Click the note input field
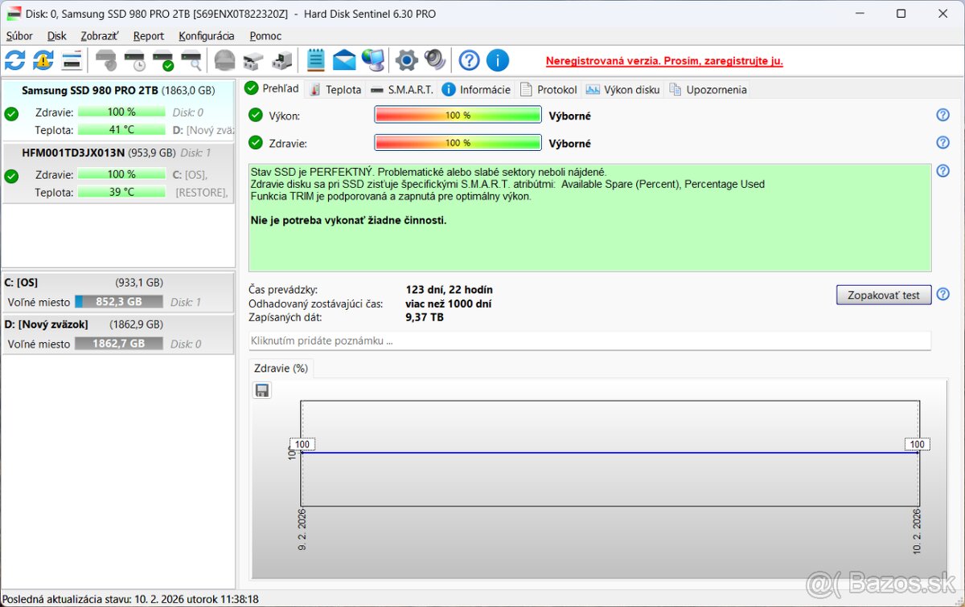The width and height of the screenshot is (965, 607). (x=589, y=341)
